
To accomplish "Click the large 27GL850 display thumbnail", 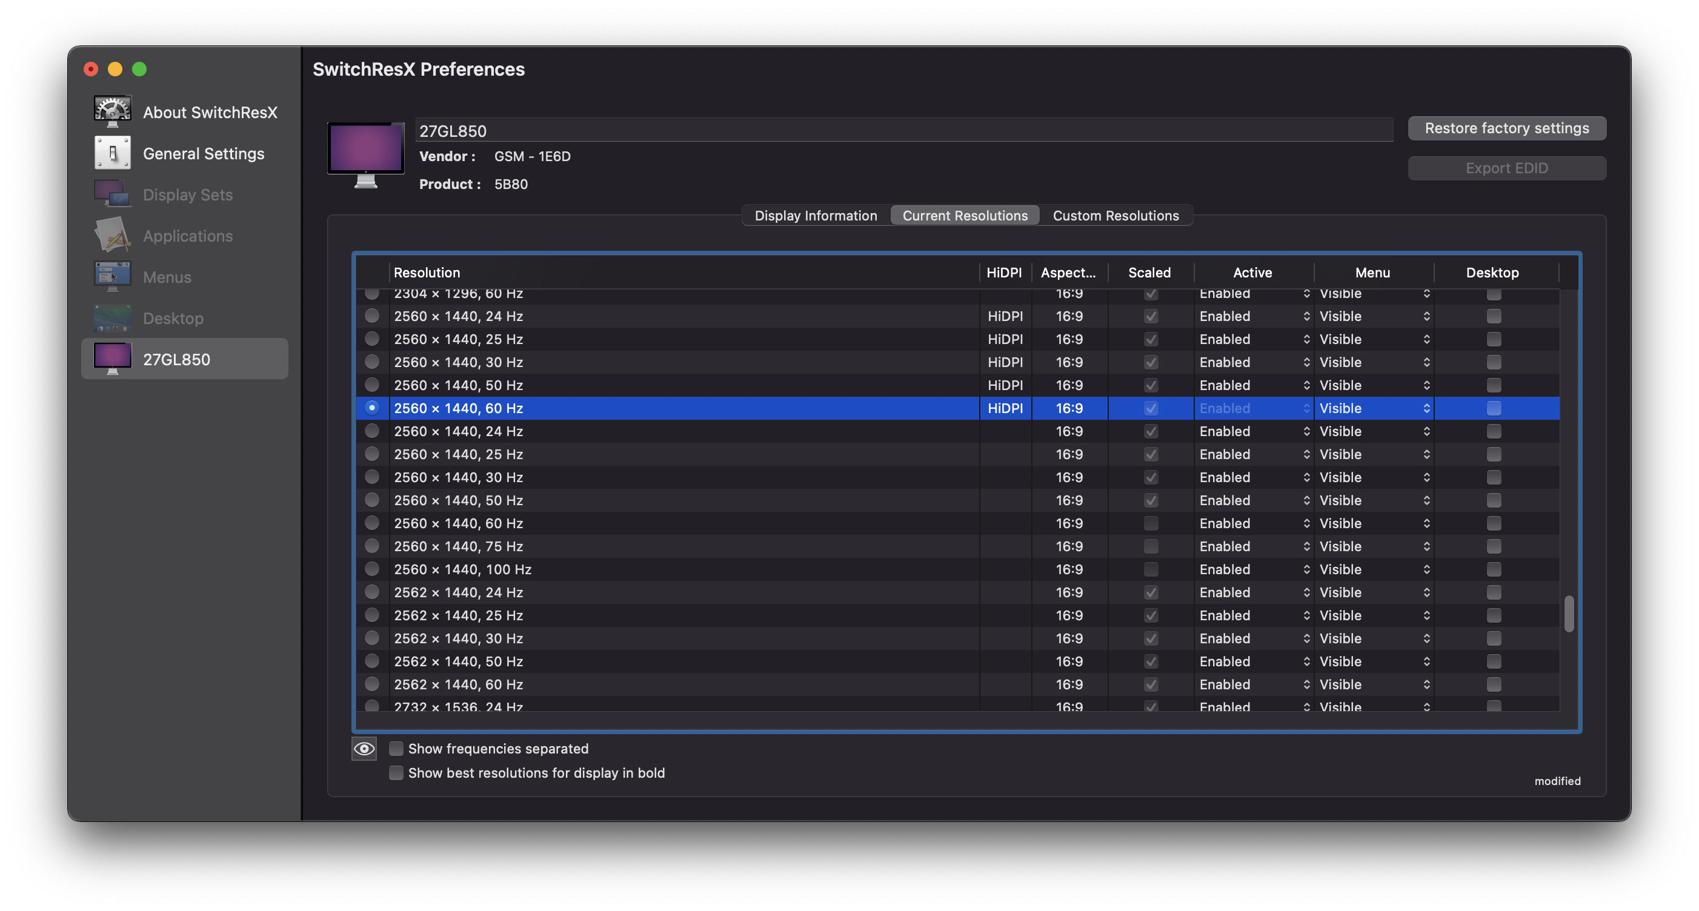I will 365,156.
